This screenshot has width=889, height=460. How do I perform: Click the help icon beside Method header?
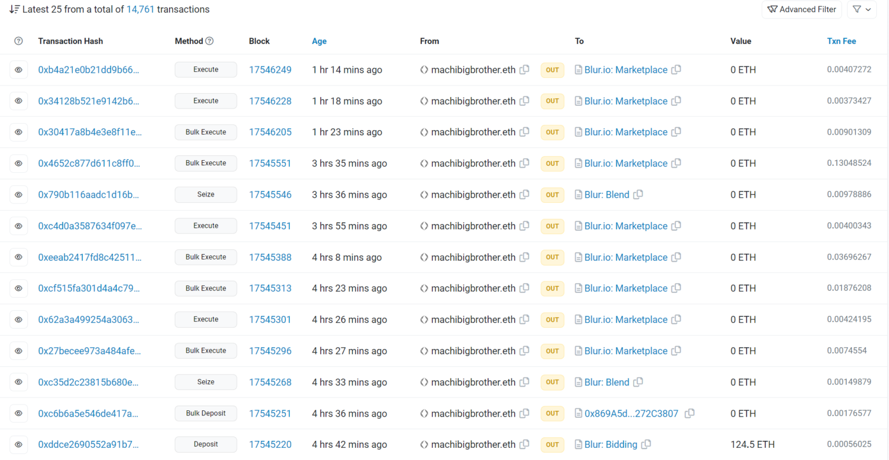pos(210,41)
